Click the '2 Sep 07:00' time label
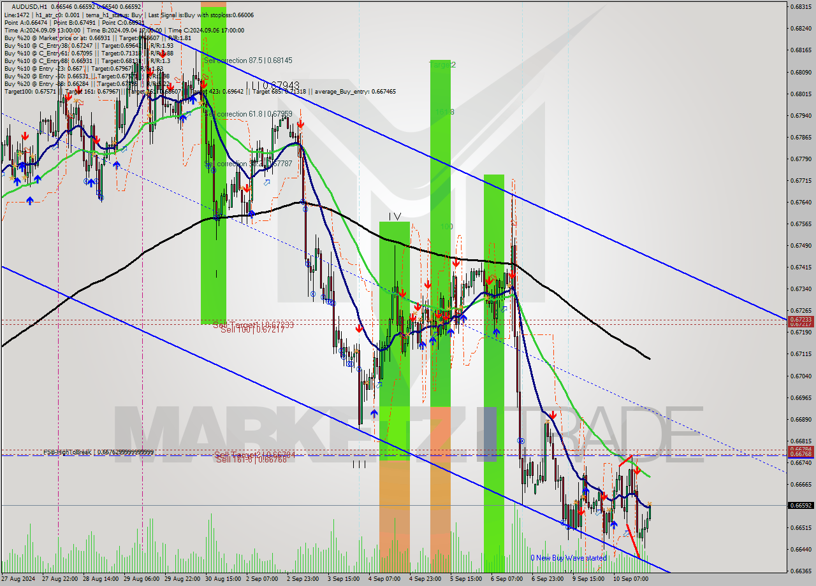816x586 pixels. point(262,579)
